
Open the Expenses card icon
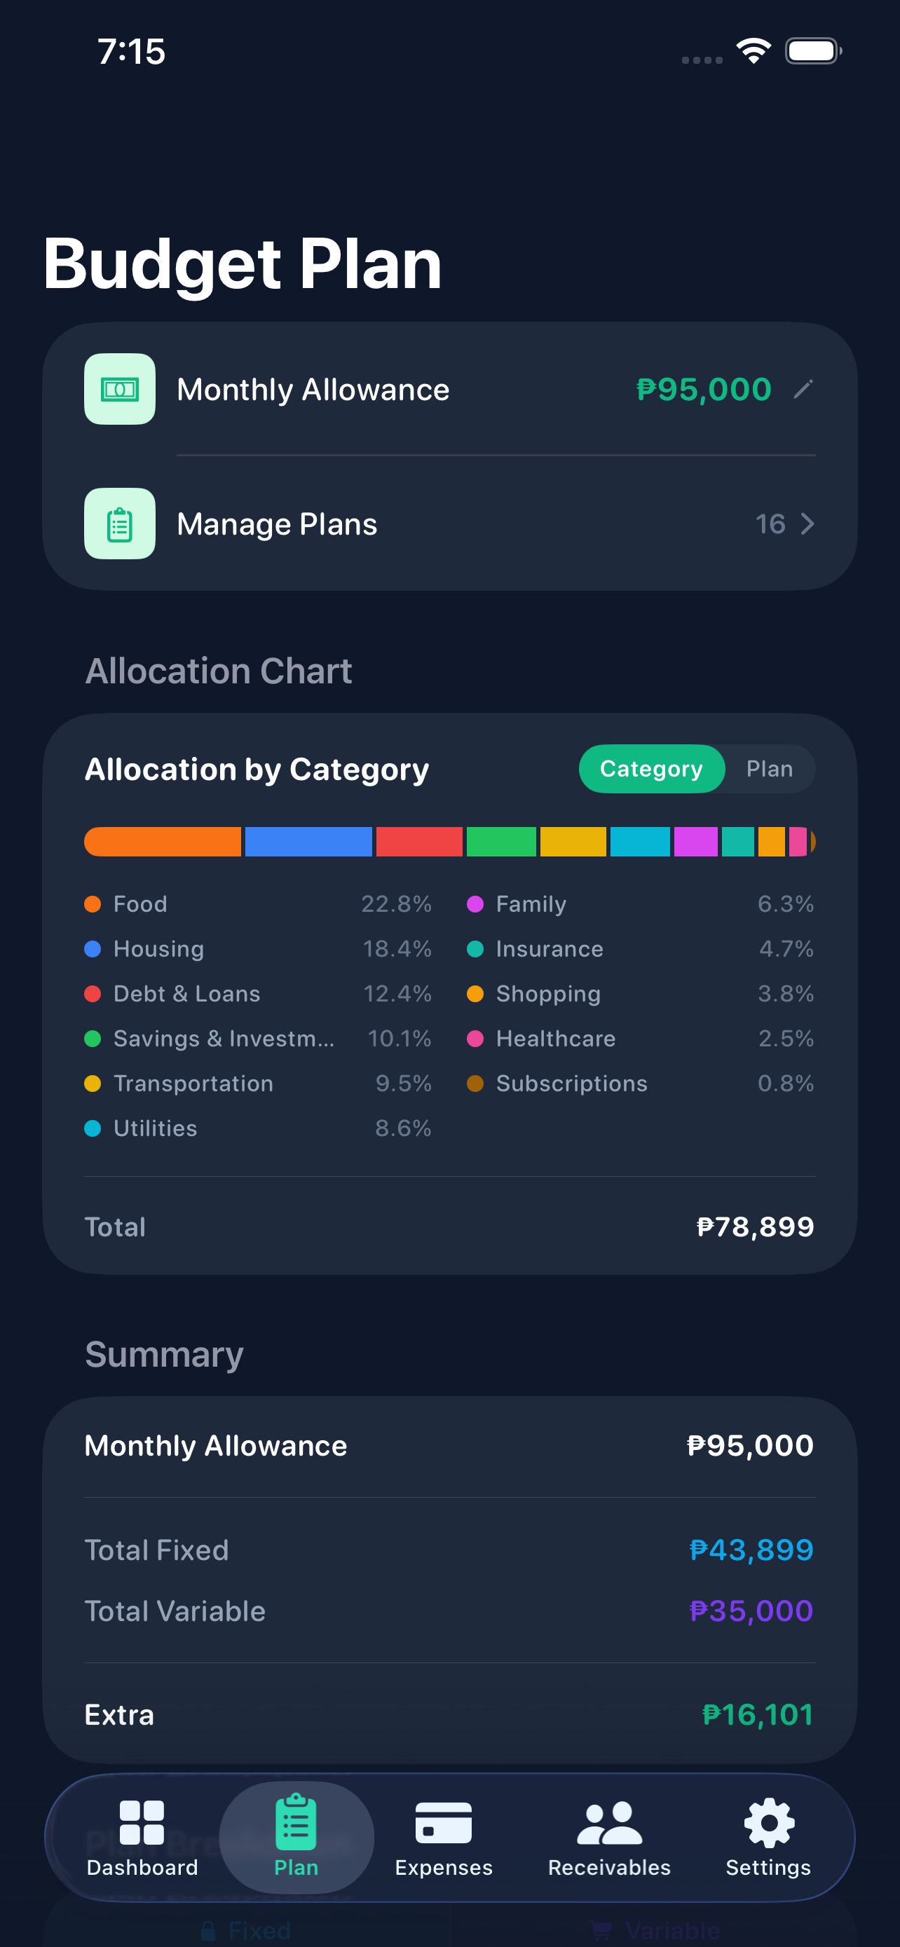click(x=444, y=1822)
